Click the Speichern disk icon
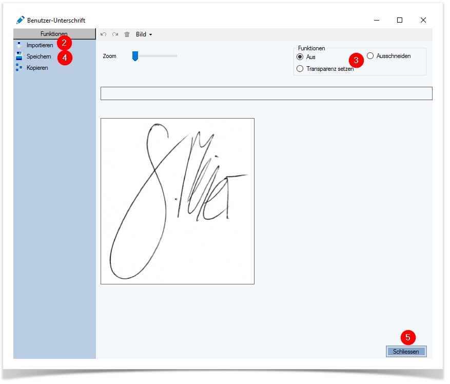450x384 pixels. 19,56
